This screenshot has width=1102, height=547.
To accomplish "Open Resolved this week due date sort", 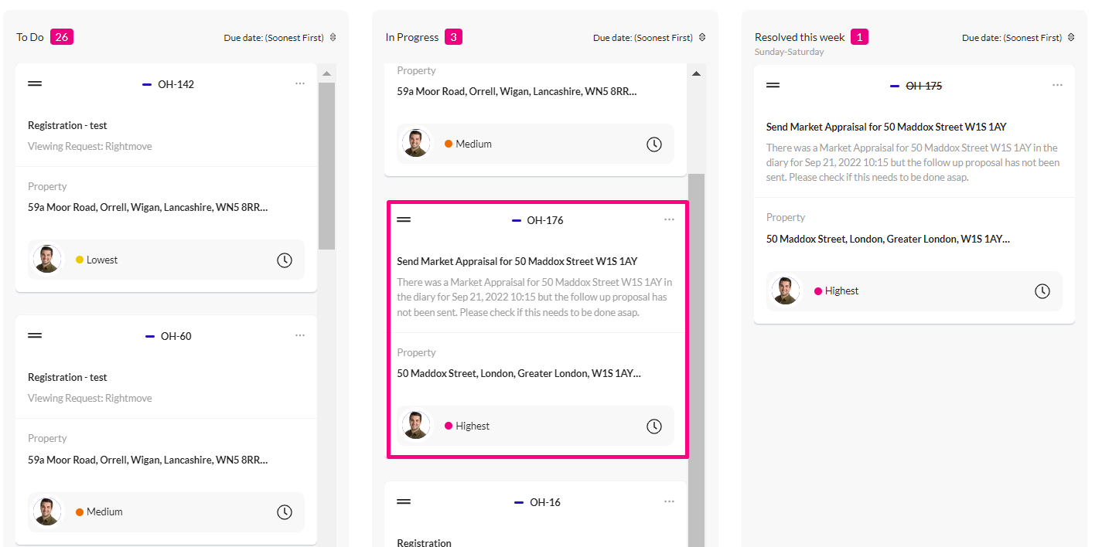I will [1018, 37].
